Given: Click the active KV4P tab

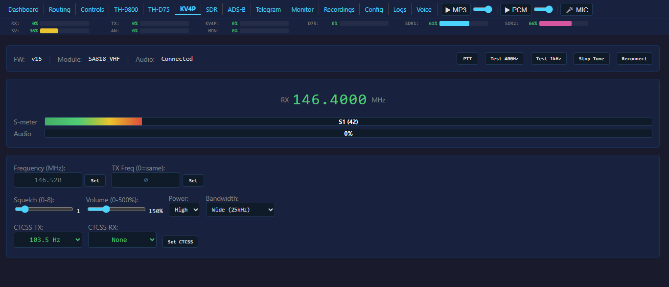Looking at the screenshot, I should click(187, 9).
